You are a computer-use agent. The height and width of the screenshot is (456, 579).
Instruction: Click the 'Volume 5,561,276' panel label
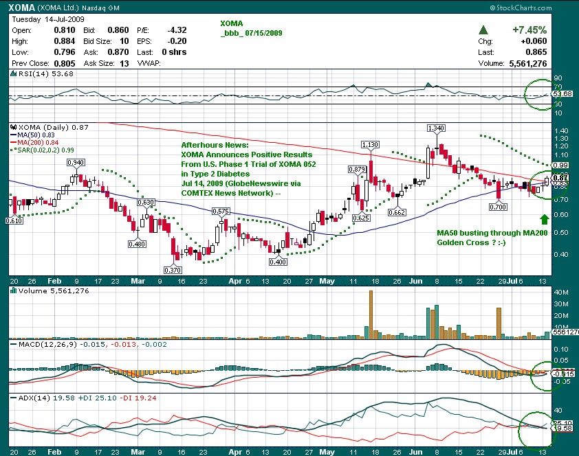tap(54, 290)
